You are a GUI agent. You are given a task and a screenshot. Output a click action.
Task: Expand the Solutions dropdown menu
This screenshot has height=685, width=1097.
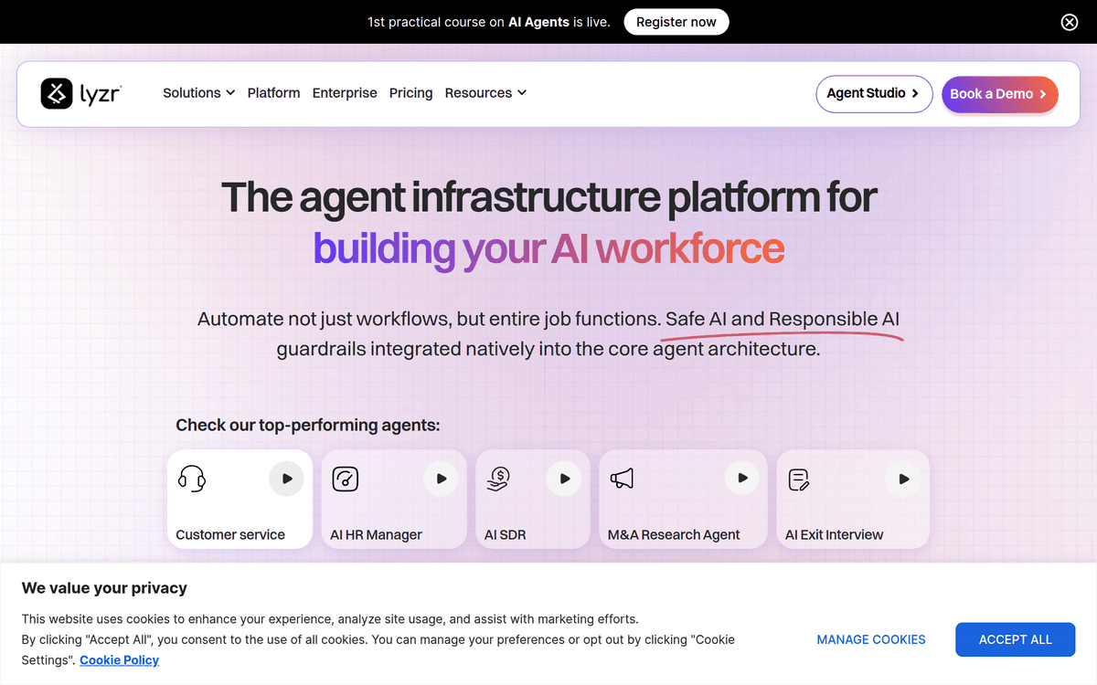198,93
